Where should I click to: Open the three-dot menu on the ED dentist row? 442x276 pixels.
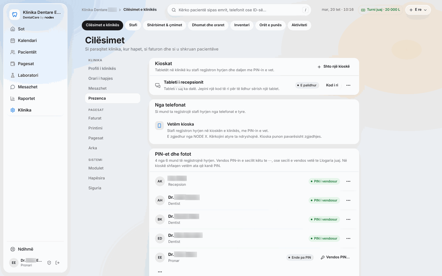click(x=348, y=238)
